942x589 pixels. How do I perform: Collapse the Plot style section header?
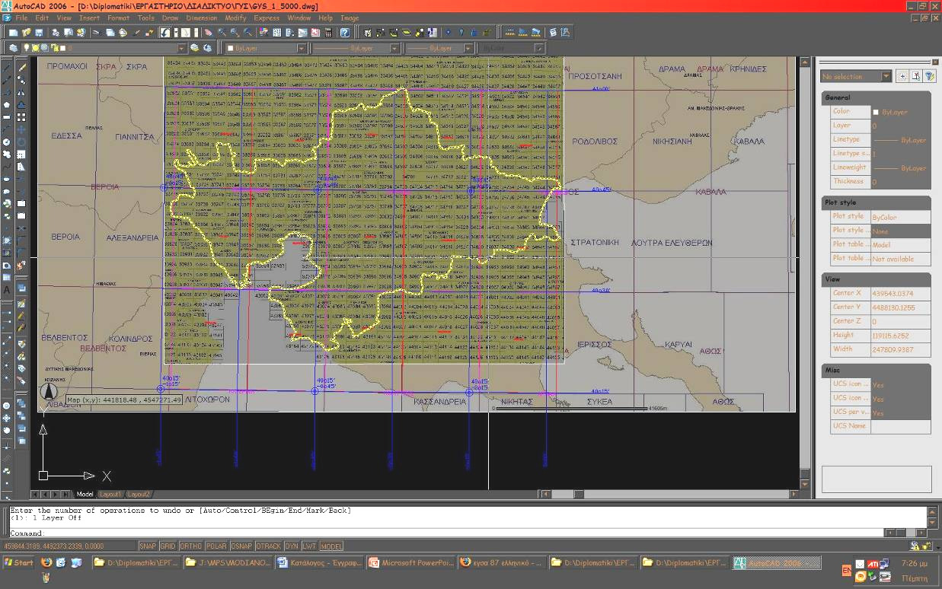pos(877,202)
